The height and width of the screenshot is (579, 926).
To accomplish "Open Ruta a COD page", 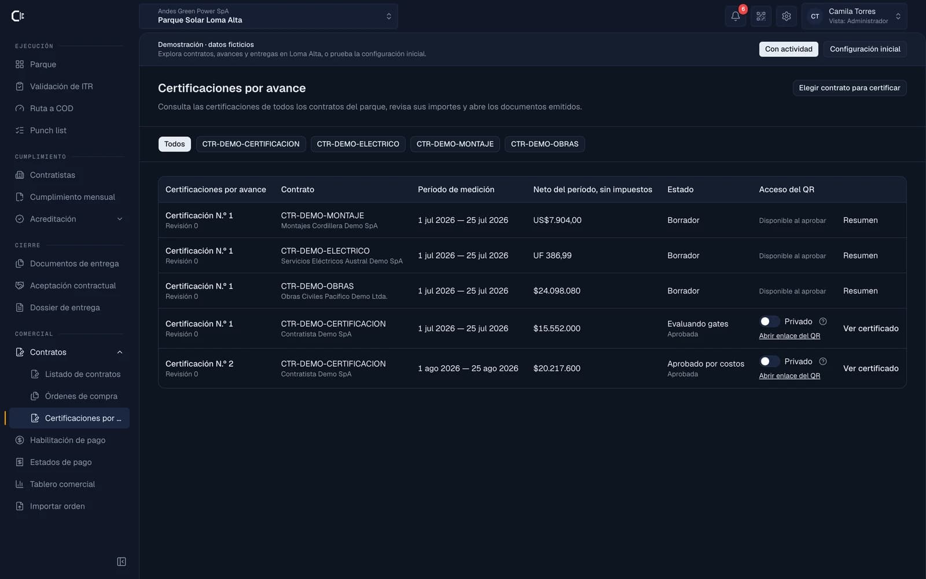I will (69, 108).
